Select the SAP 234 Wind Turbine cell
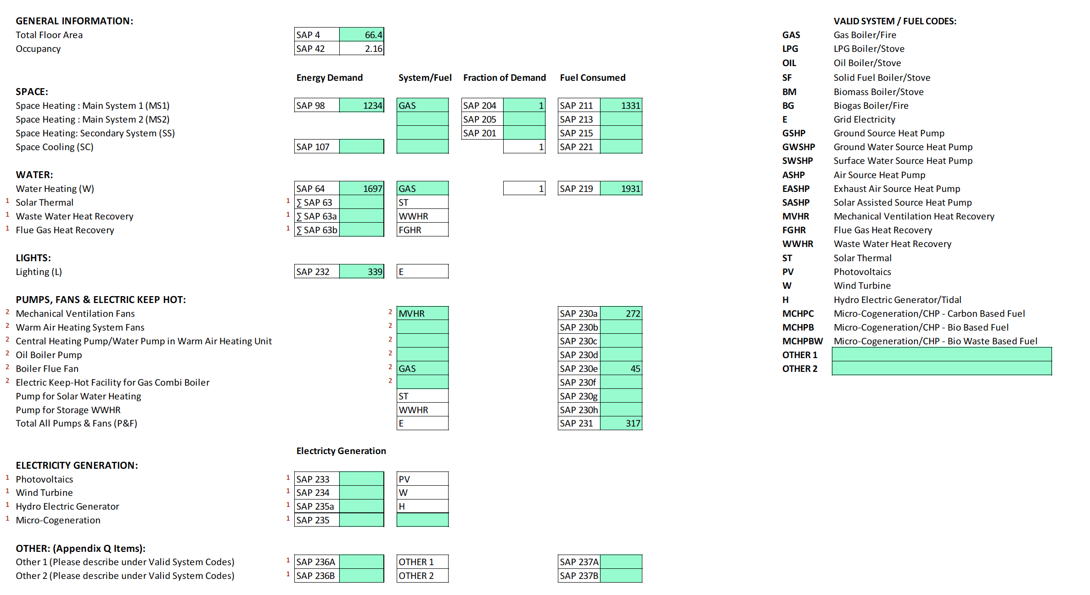The height and width of the screenshot is (595, 1090). click(x=361, y=493)
